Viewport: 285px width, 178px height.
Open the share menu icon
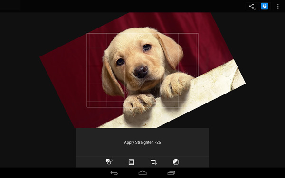[x=252, y=6]
